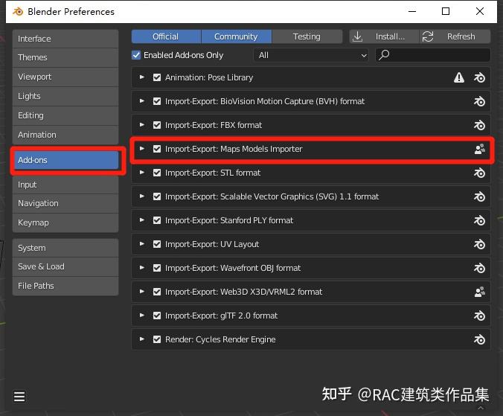This screenshot has height=416, width=503.
Task: Click the search magnifier icon
Action: pos(384,55)
